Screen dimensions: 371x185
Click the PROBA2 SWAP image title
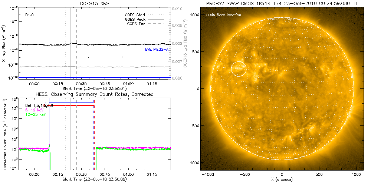pos(282,3)
